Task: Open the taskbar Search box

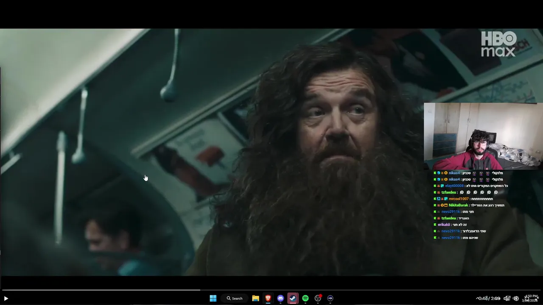Action: tap(235, 298)
